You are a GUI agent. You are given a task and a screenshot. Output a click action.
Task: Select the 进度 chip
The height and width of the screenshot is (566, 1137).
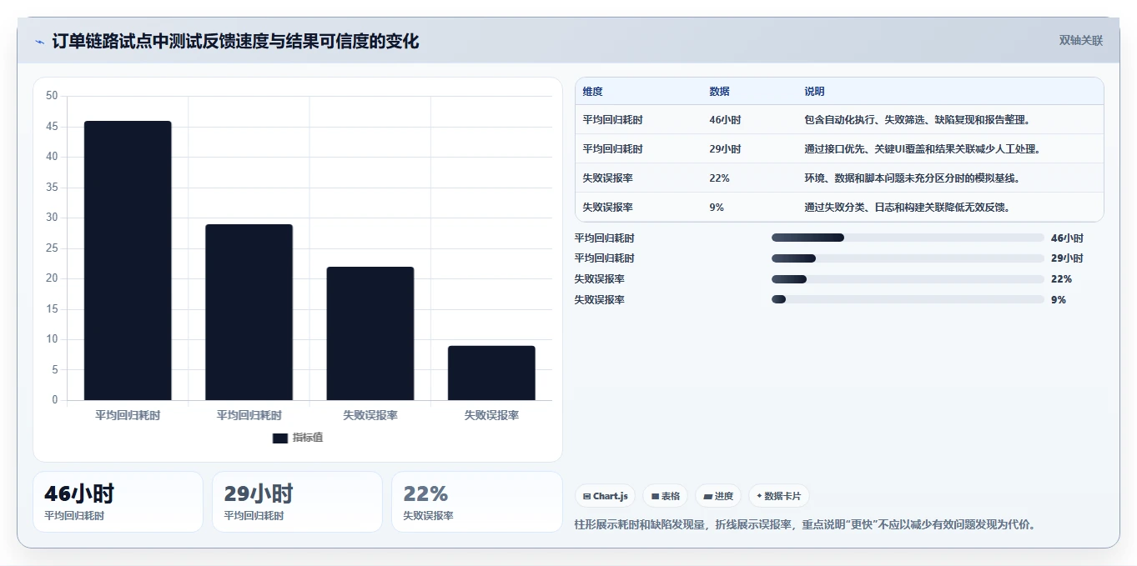(x=717, y=496)
